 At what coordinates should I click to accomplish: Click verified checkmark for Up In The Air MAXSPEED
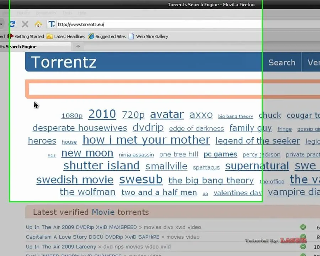303,227
